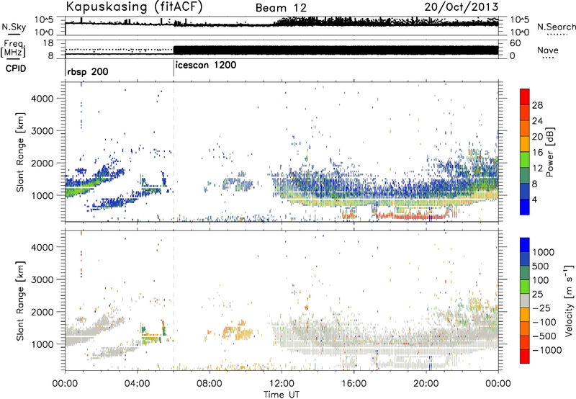Click the "04:00" time axis label
The height and width of the screenshot is (399, 576).
(x=138, y=384)
